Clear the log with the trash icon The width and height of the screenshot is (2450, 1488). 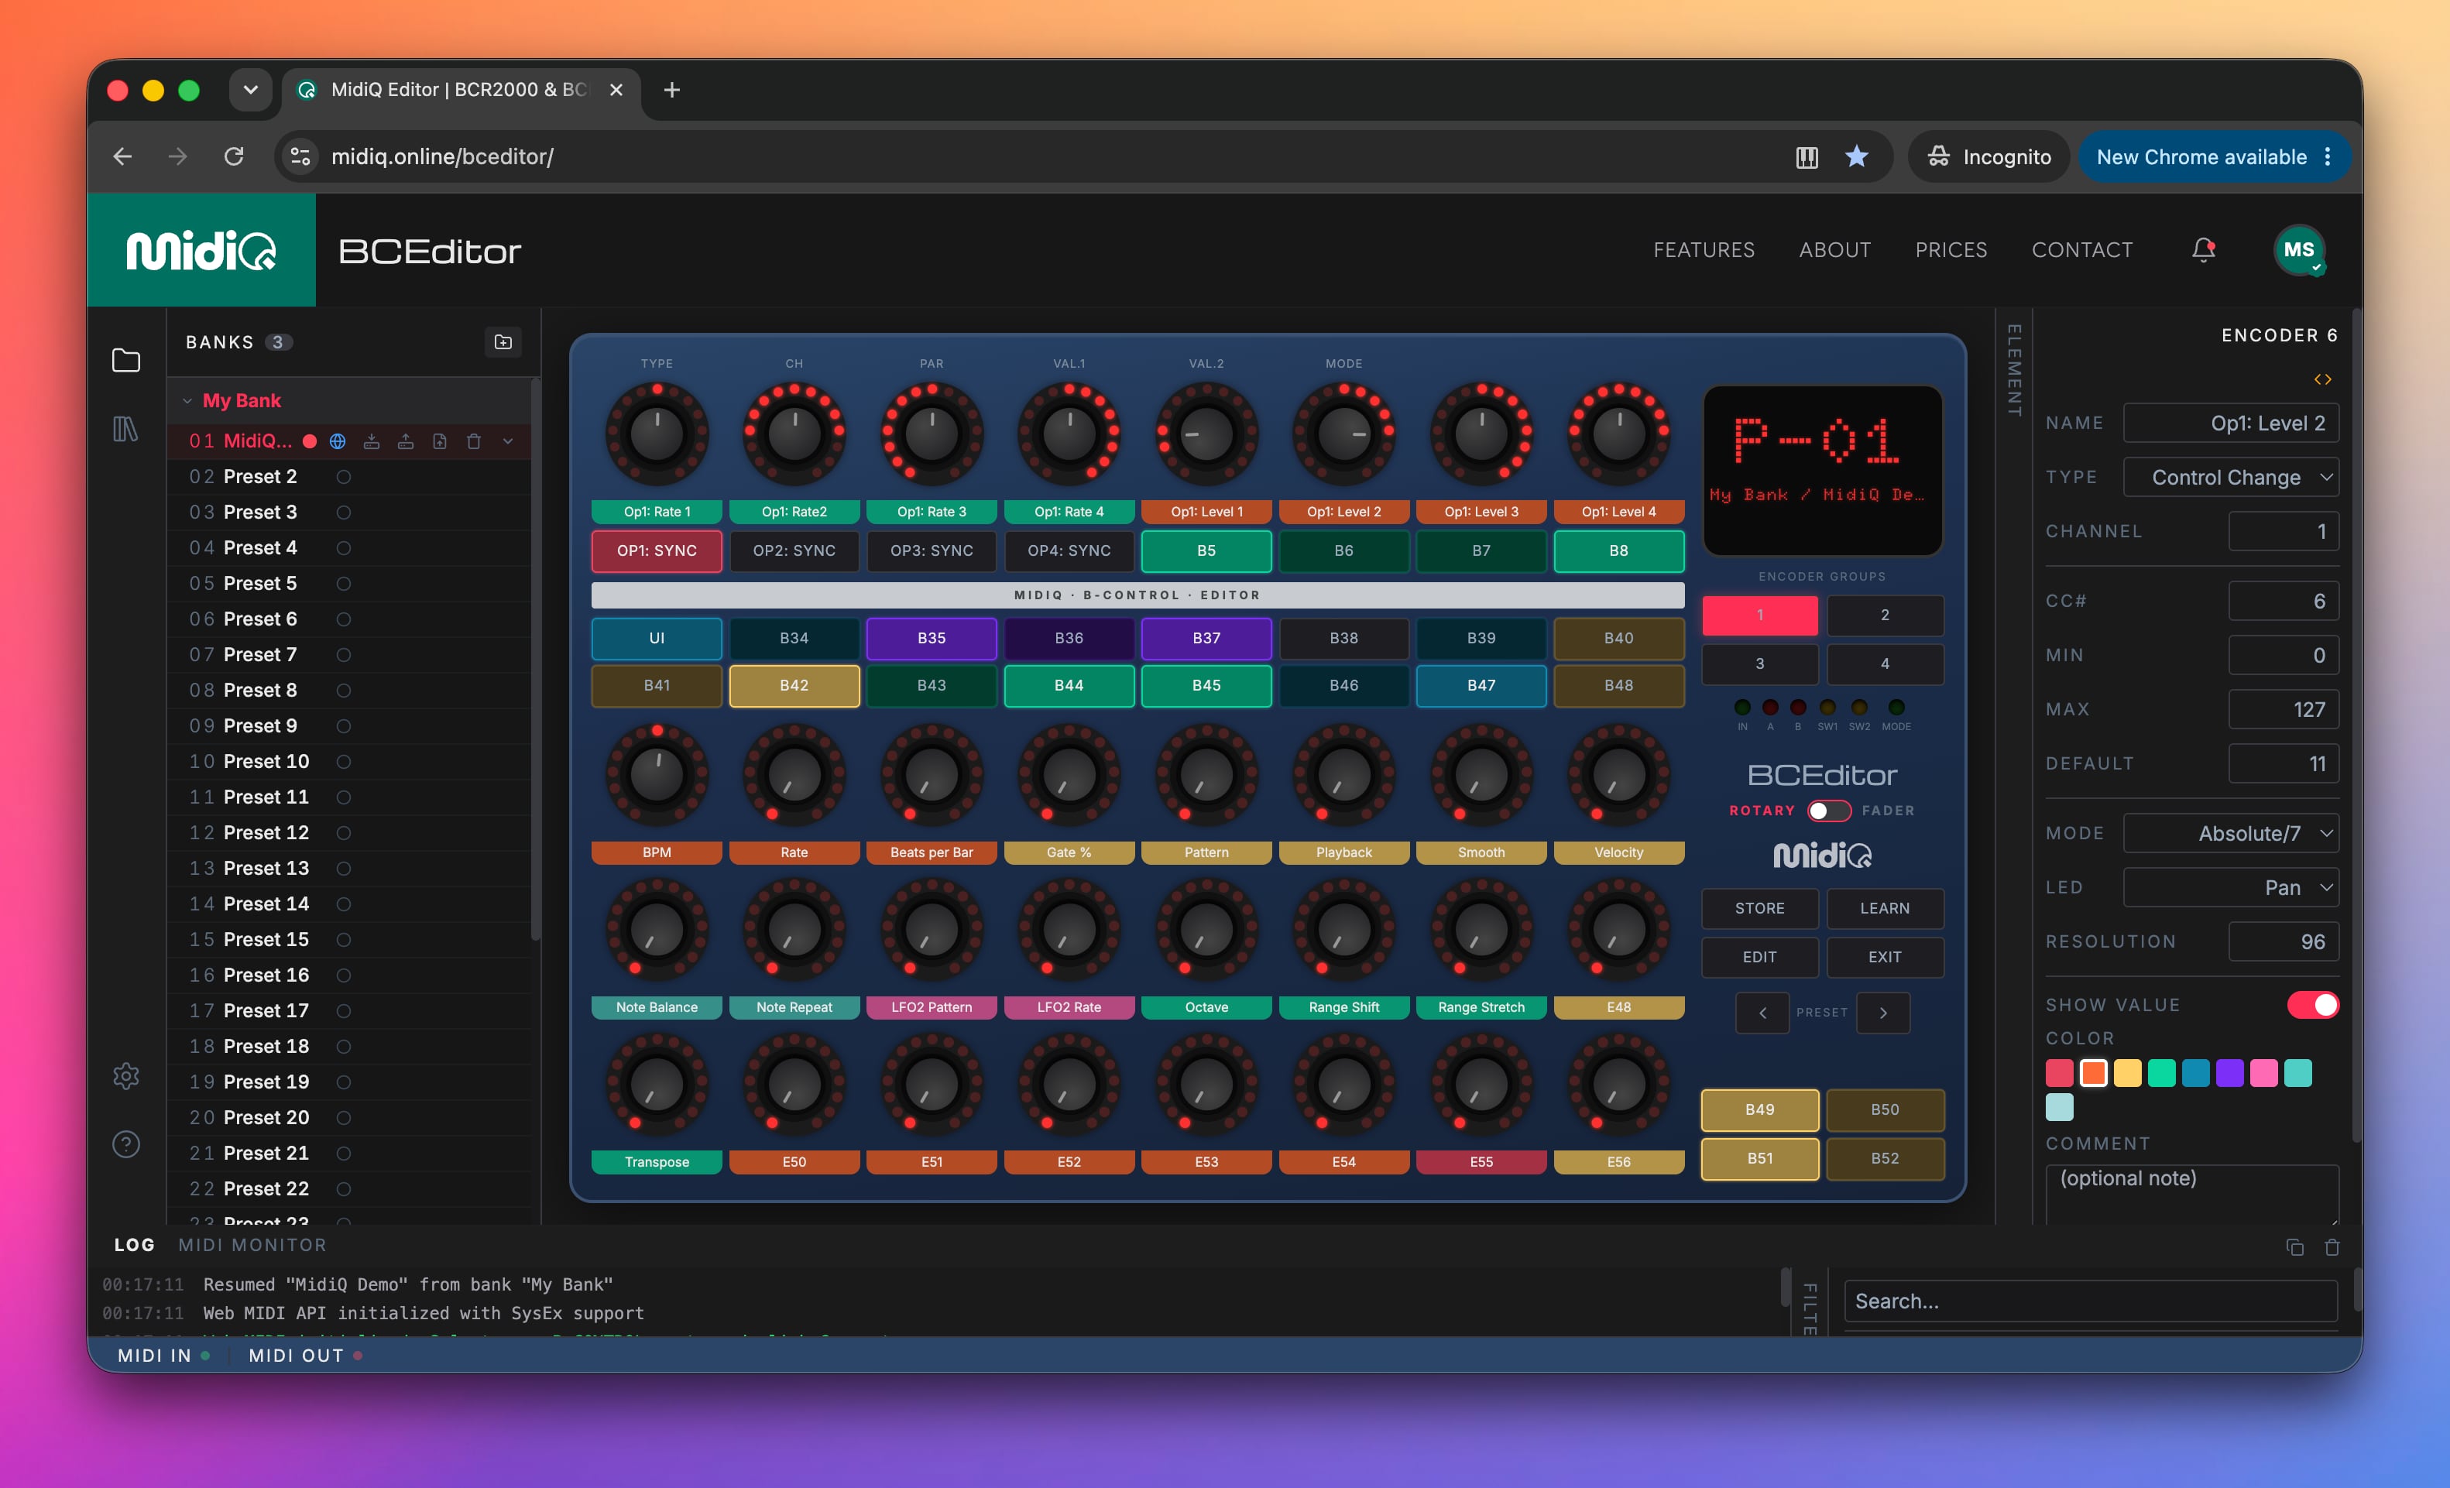point(2332,1247)
